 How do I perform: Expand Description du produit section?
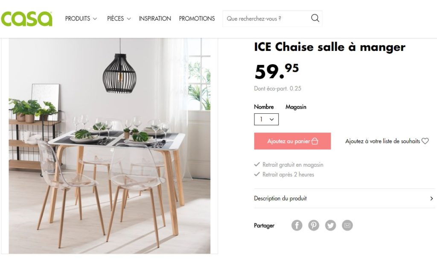(344, 198)
